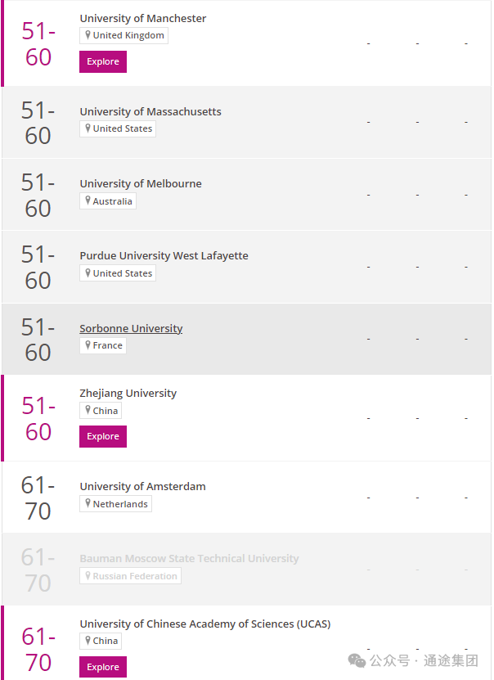The width and height of the screenshot is (494, 680).
Task: Select the Netherlands location tag
Action: coord(115,504)
